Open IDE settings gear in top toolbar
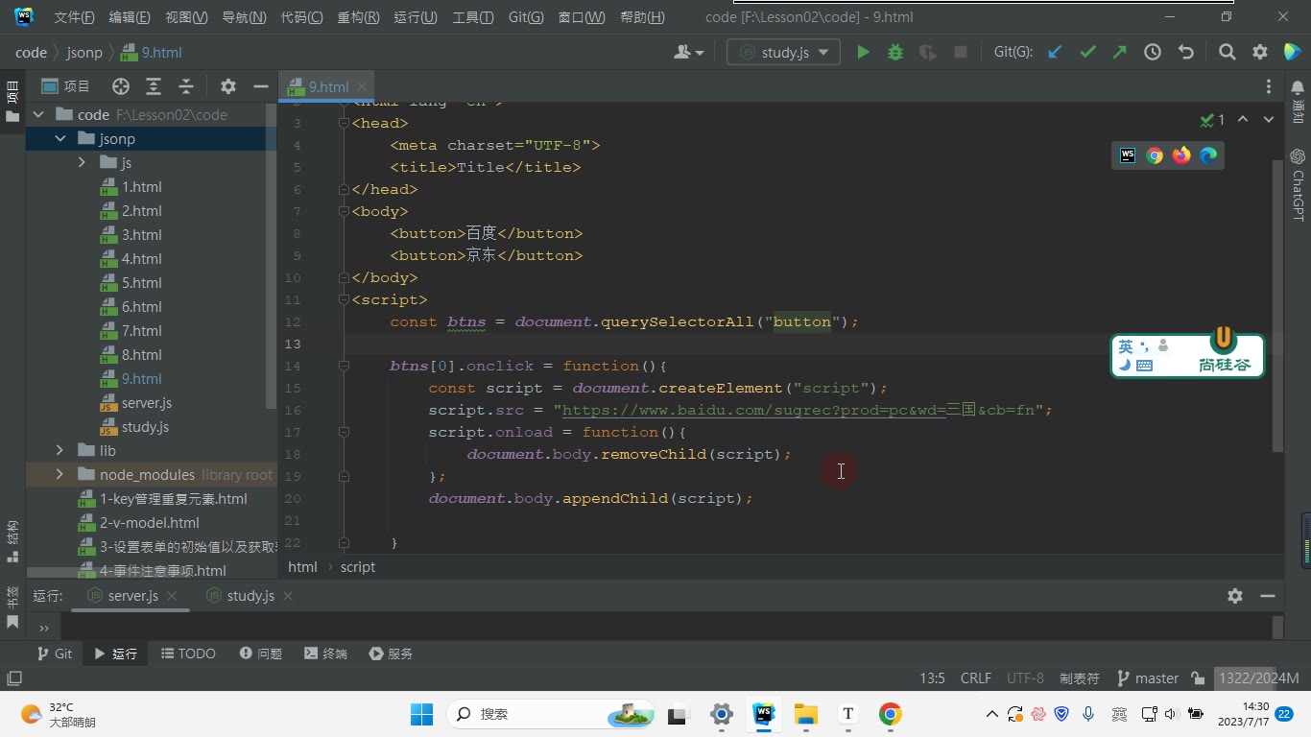This screenshot has height=737, width=1311. [x=1260, y=53]
